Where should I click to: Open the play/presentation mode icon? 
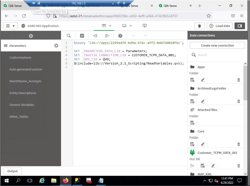pos(145,26)
